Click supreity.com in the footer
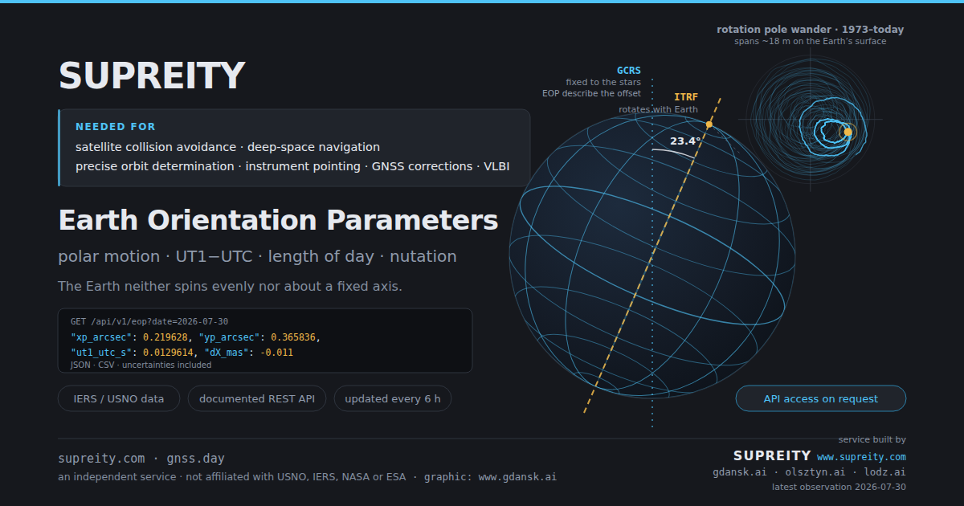Screen dimensions: 964x506 (101, 459)
